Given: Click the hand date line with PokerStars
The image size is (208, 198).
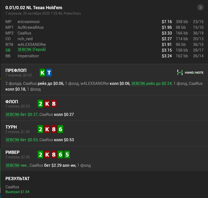Looking at the screenshot, I should 43,13.
